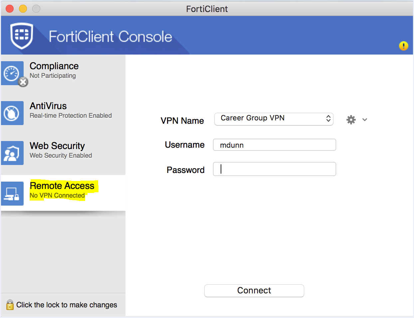This screenshot has height=318, width=414.
Task: Select the mdunn username text field
Action: pos(274,145)
